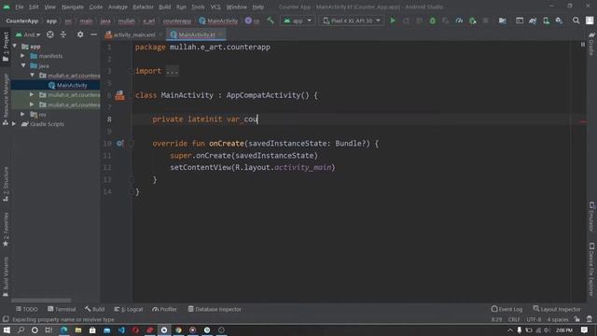Open Project panel settings gear
Image resolution: width=597 pixels, height=336 pixels.
(x=80, y=35)
